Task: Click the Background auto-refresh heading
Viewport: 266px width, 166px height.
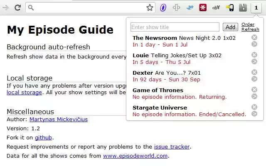Action: click(48, 47)
